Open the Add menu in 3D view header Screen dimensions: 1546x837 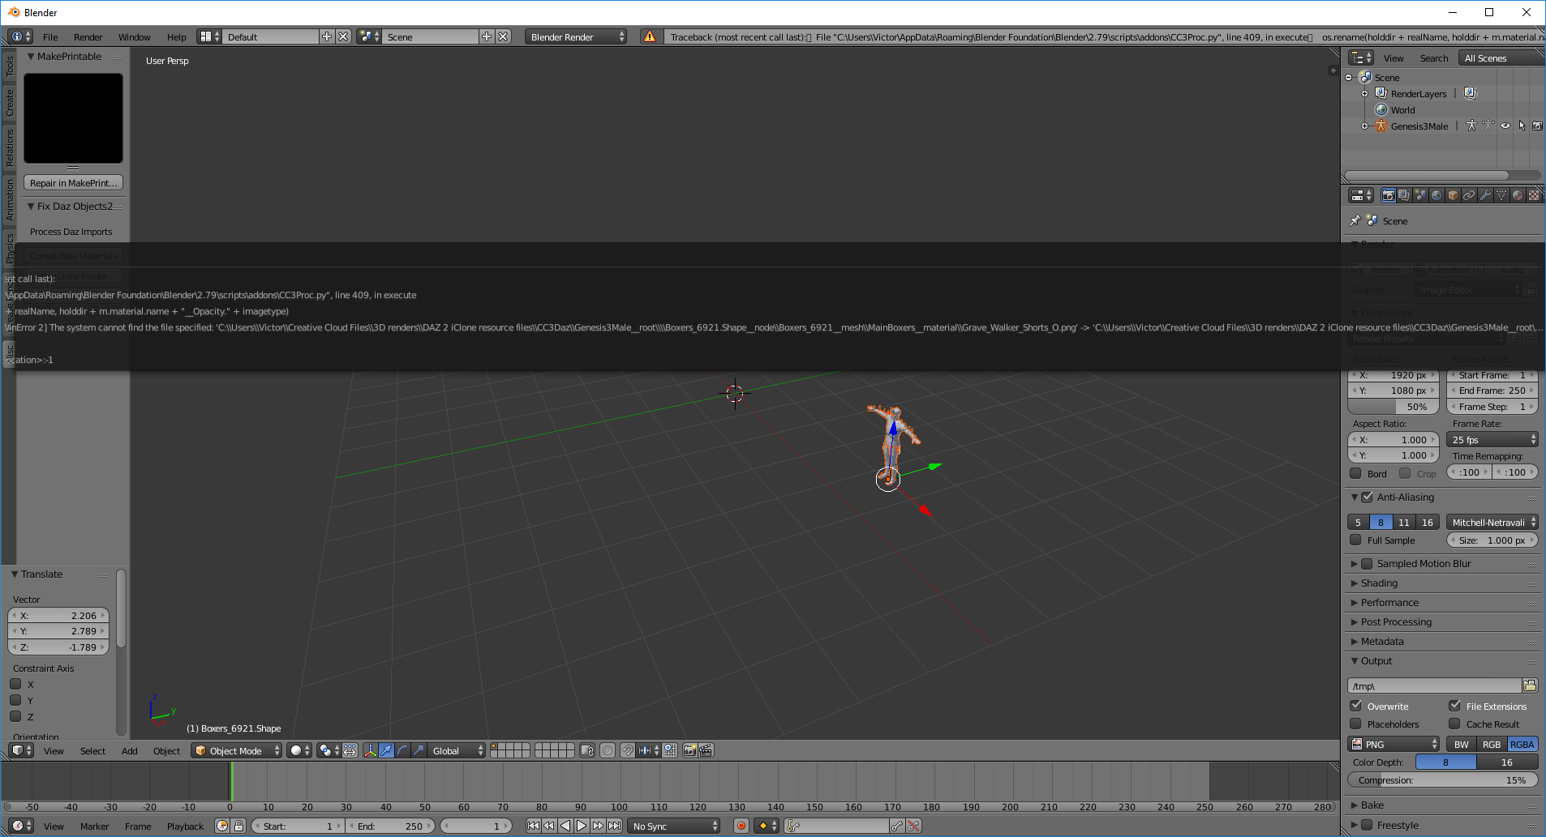coord(129,750)
